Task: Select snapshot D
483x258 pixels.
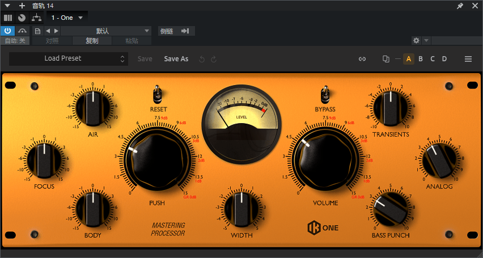Action: [444, 59]
